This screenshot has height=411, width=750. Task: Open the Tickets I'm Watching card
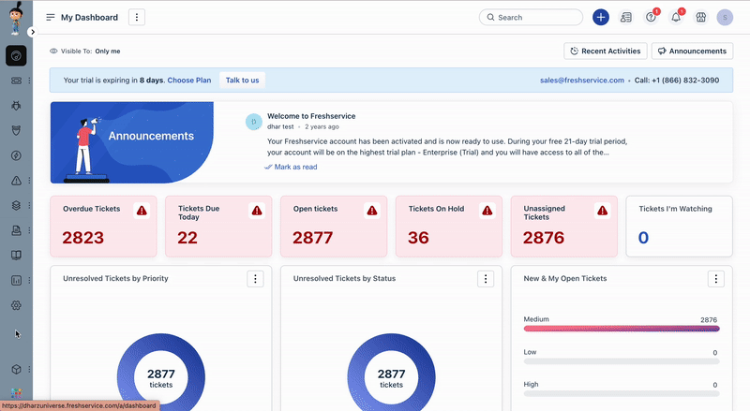(679, 227)
